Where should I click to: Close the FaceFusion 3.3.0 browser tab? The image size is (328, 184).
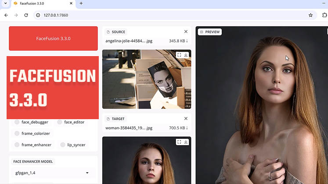point(71,4)
